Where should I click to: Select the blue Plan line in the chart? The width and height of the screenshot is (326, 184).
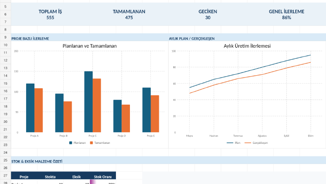pyautogui.click(x=250, y=71)
